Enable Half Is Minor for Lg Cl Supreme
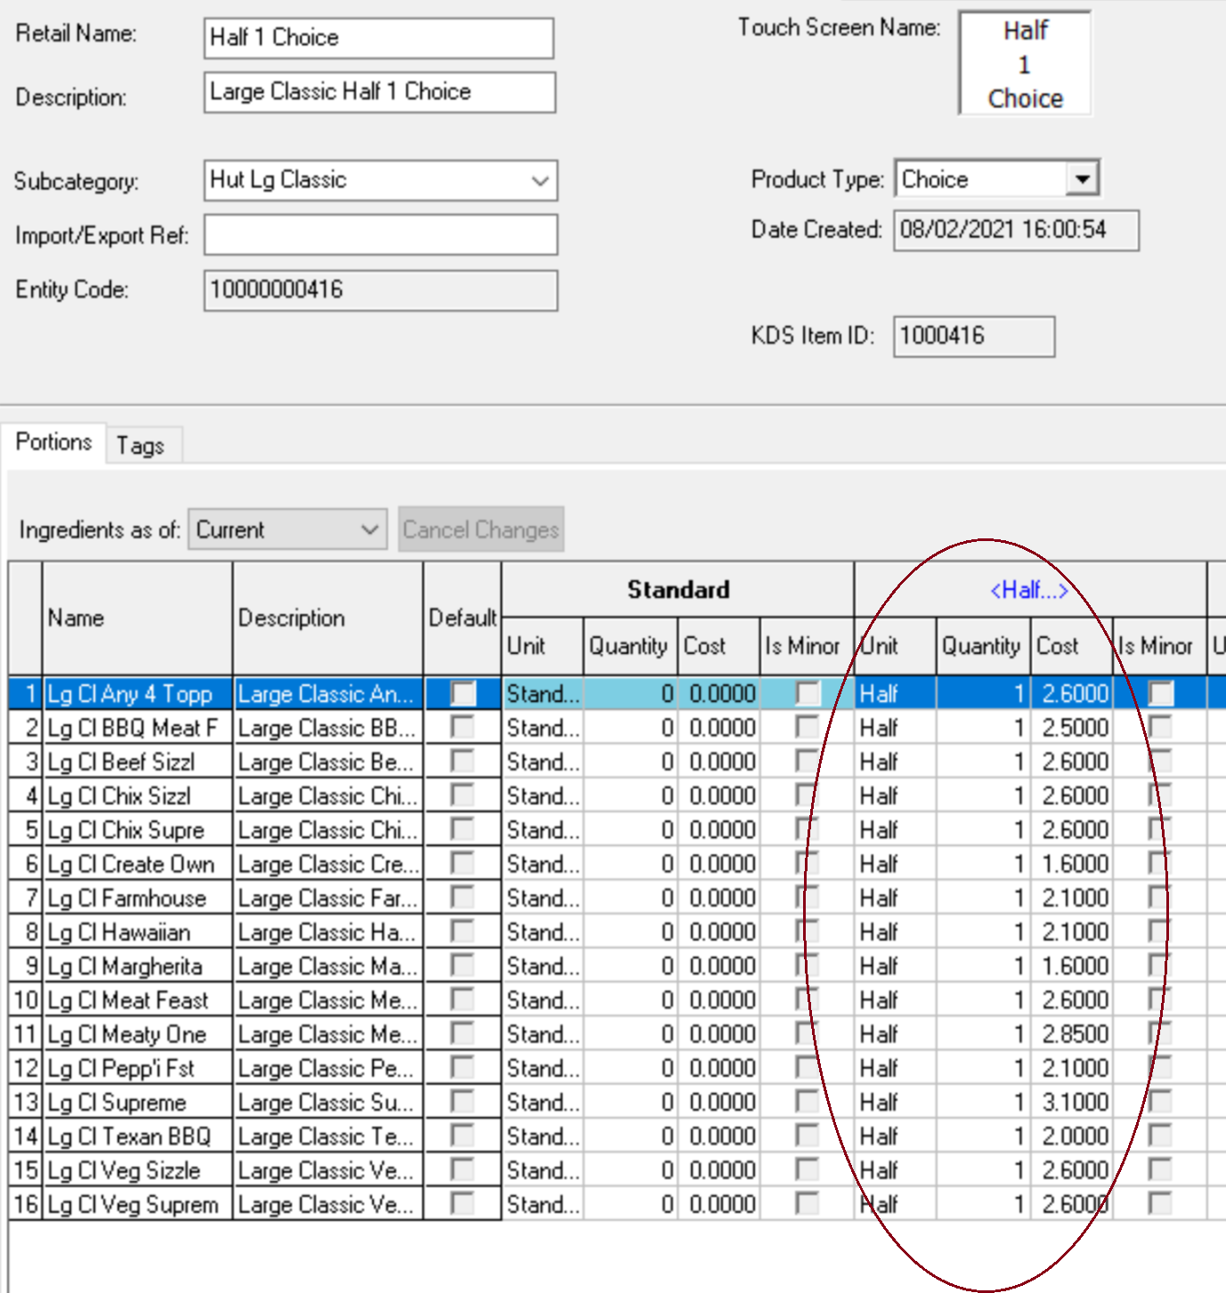This screenshot has width=1226, height=1293. click(1159, 1102)
